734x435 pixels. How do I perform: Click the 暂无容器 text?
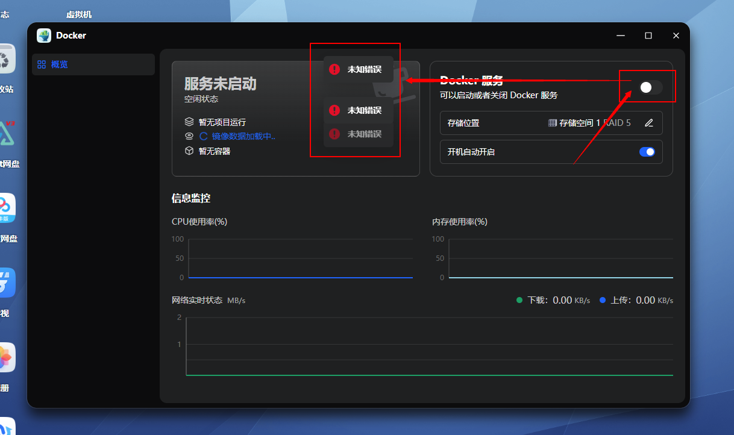tap(215, 151)
